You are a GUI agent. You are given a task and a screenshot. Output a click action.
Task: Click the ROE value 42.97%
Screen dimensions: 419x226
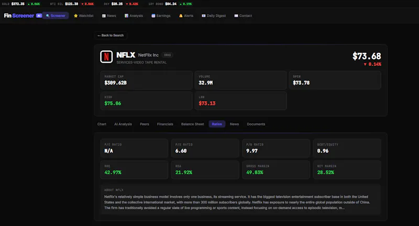tap(113, 172)
